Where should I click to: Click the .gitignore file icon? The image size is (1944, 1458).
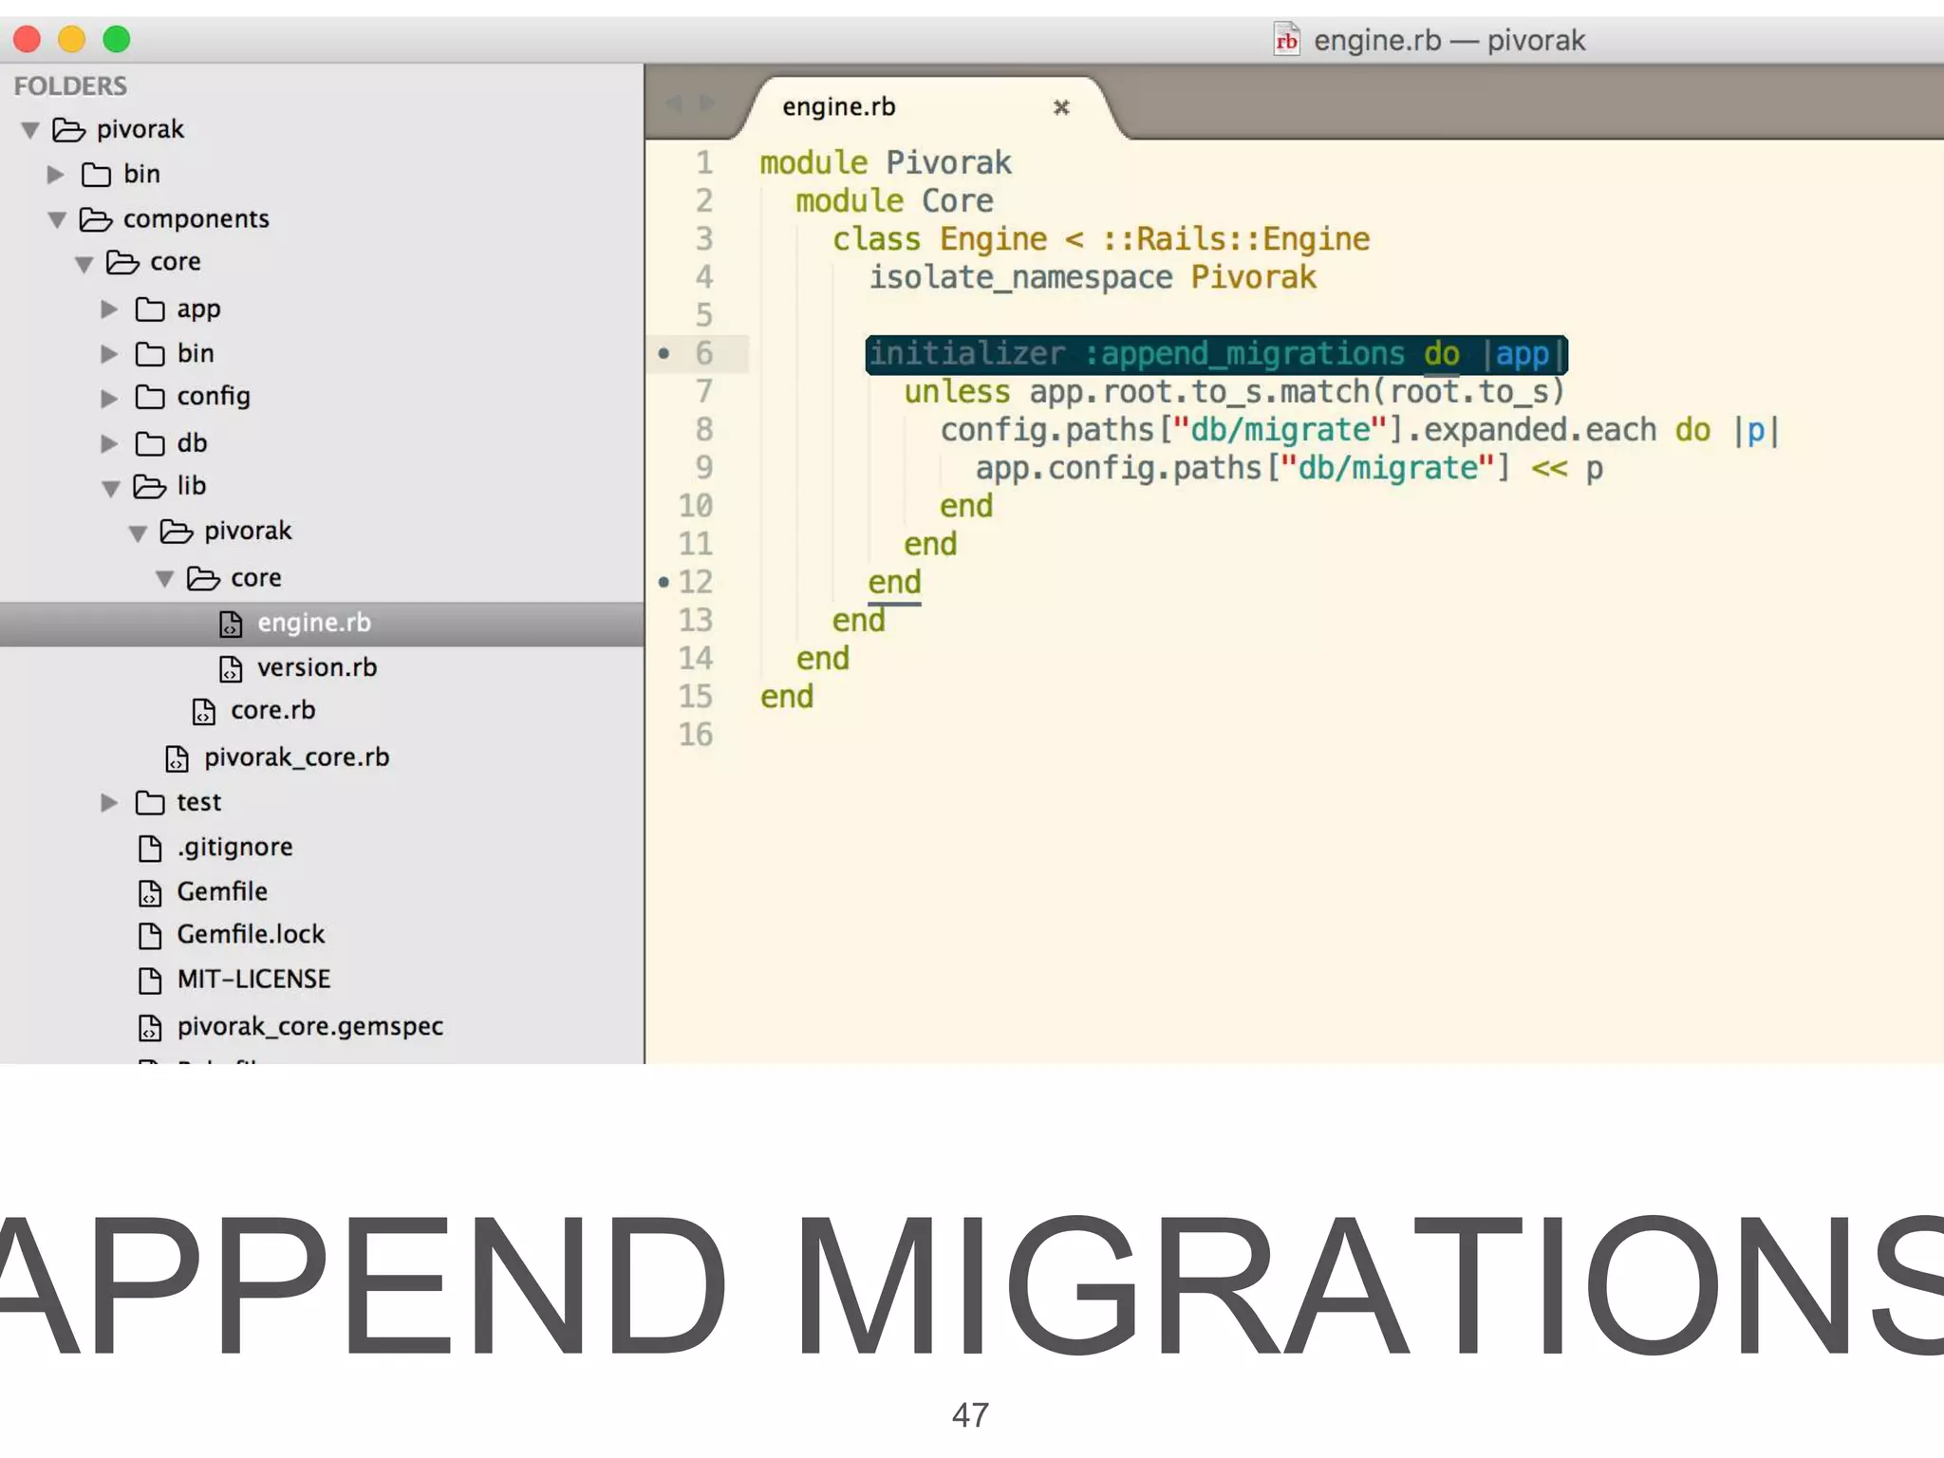[150, 848]
